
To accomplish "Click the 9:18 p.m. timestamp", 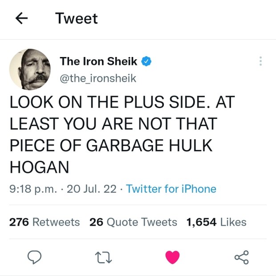I will tap(33, 189).
